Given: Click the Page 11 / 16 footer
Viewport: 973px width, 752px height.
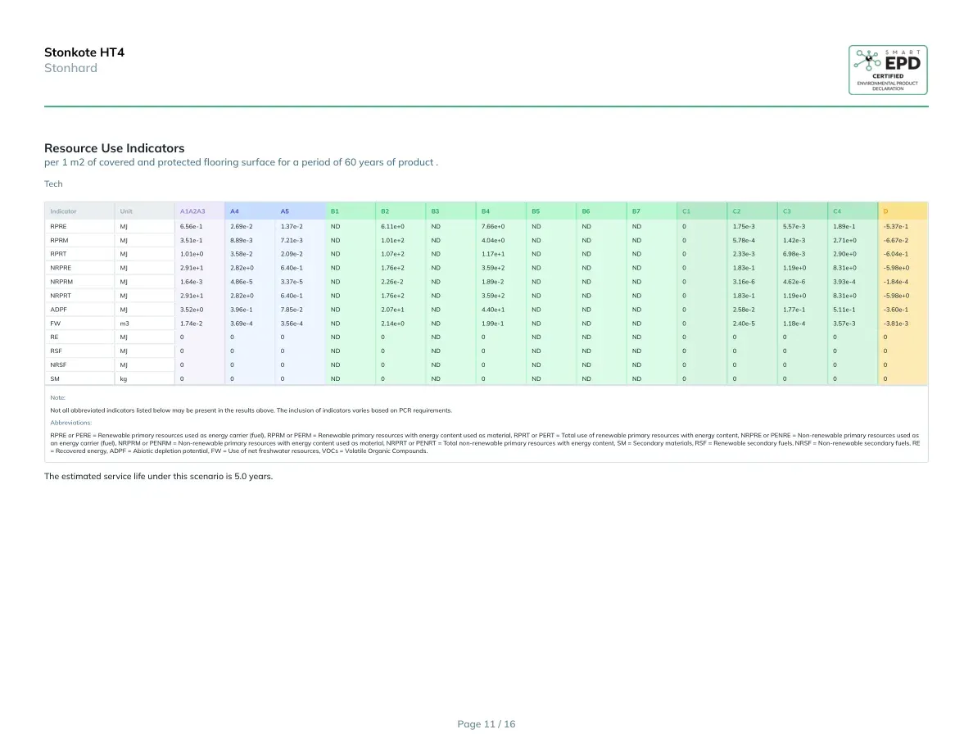Looking at the screenshot, I should click(486, 724).
